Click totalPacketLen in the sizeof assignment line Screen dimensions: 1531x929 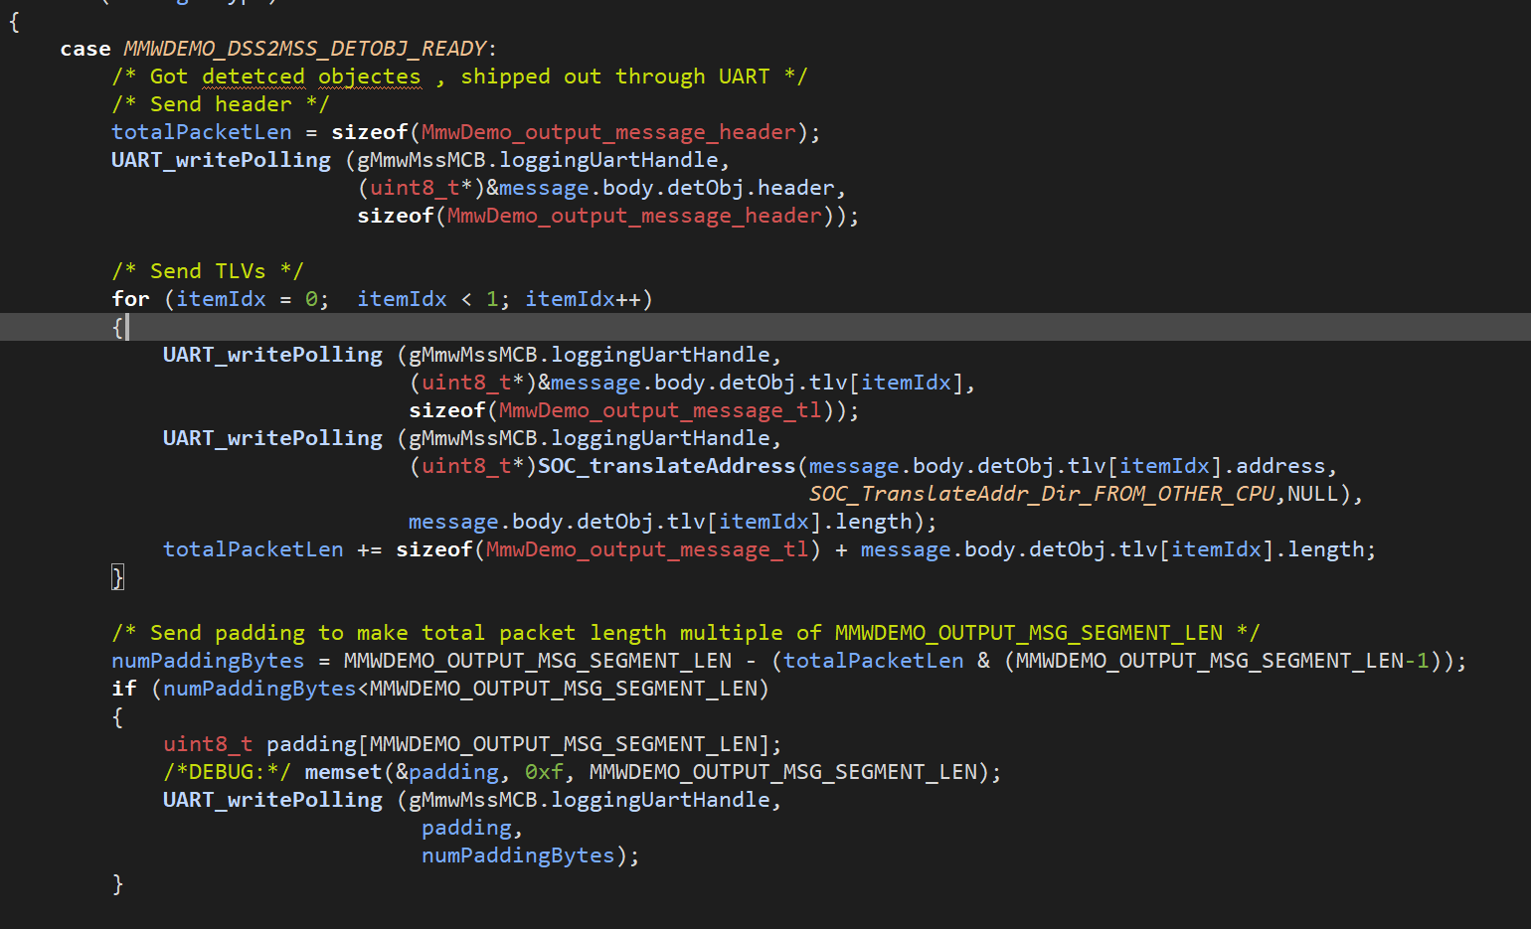click(x=202, y=132)
